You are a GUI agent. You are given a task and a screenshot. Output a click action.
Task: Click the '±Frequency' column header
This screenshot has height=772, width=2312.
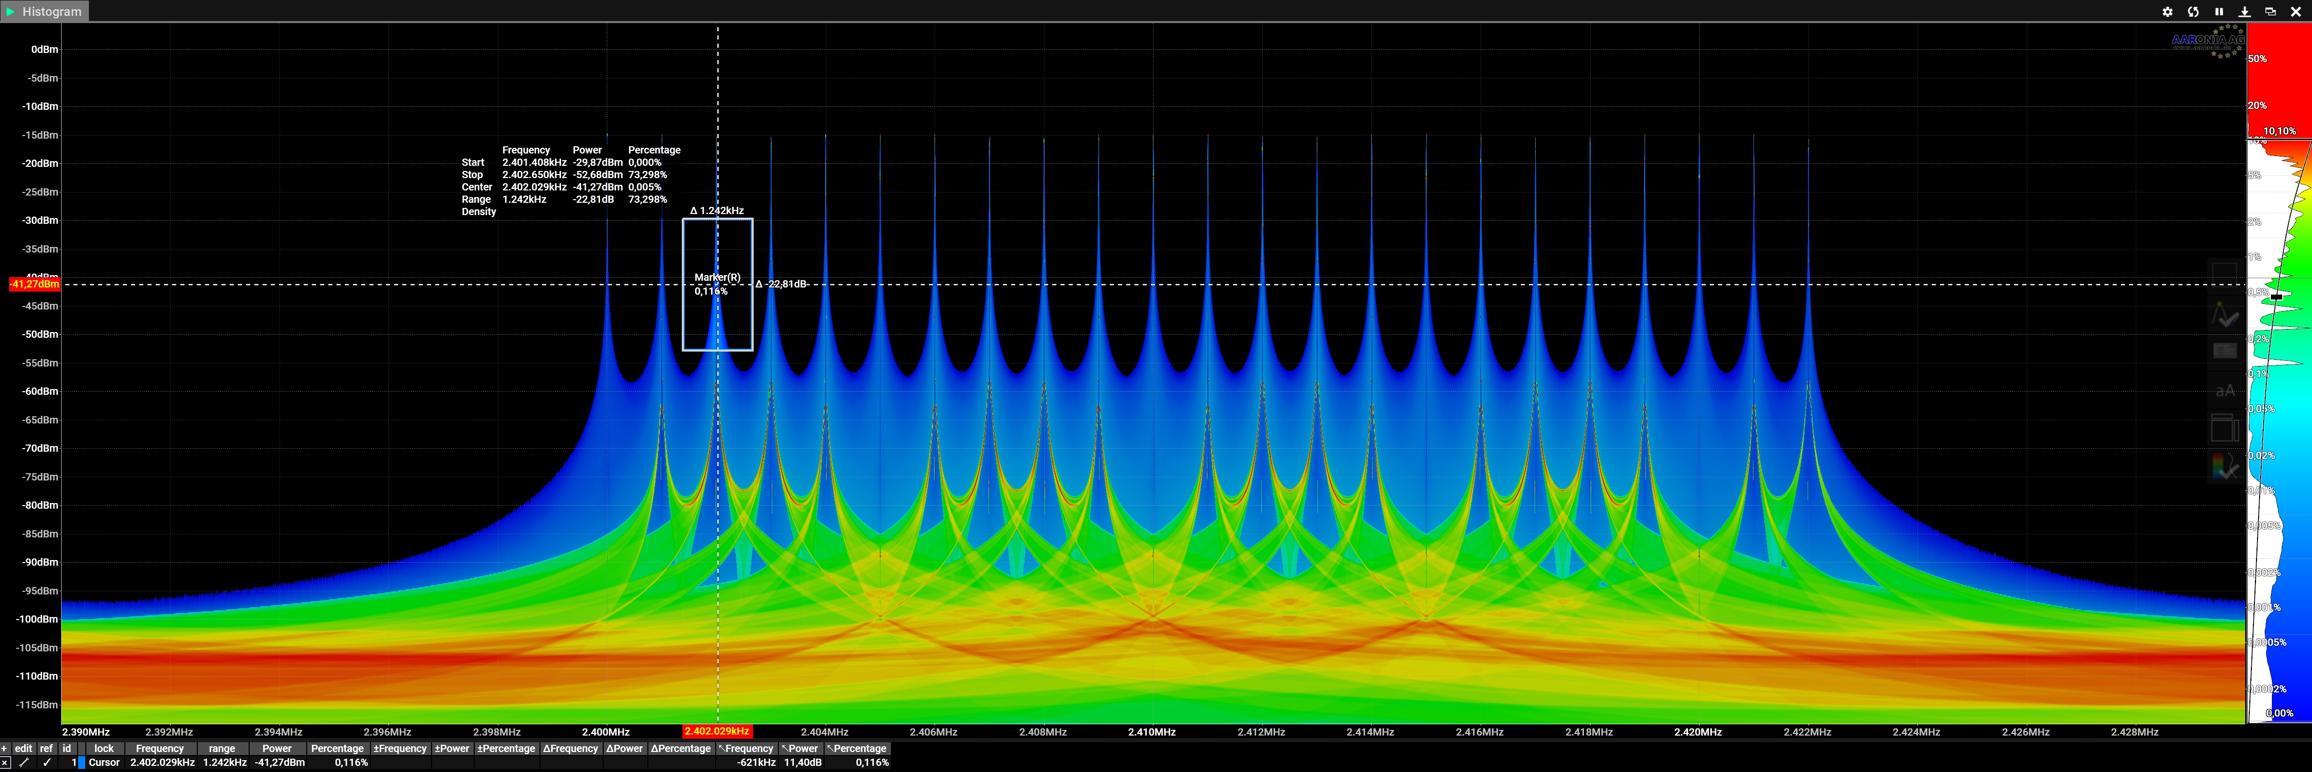click(400, 749)
